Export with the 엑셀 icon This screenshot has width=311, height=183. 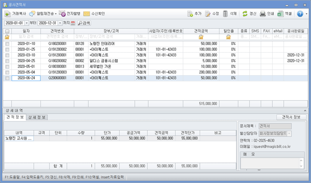pos(280,14)
